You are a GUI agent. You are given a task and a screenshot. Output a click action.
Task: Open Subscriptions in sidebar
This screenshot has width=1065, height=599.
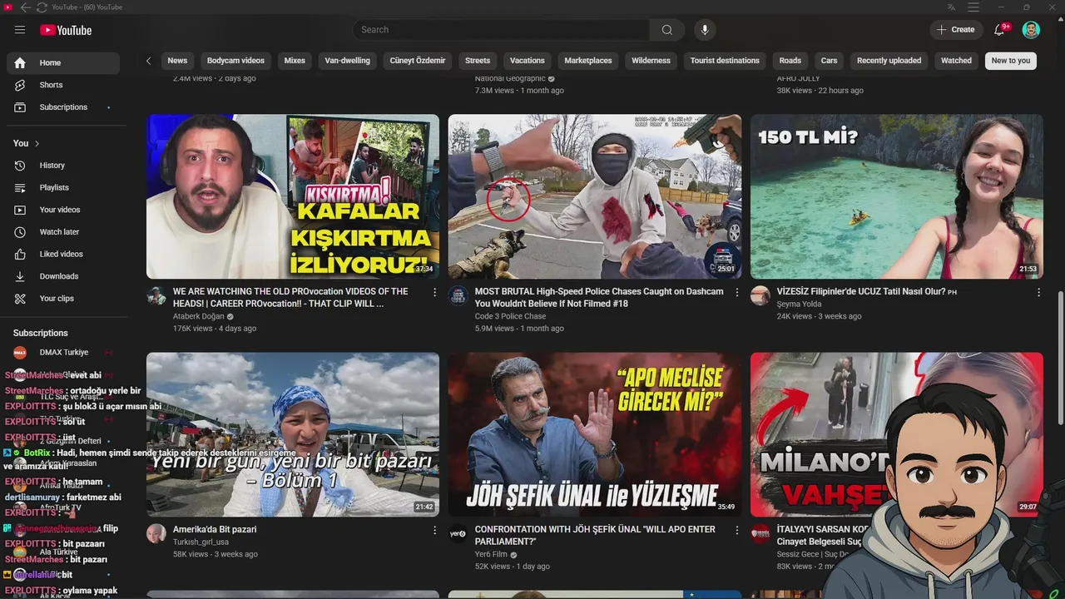pyautogui.click(x=63, y=107)
